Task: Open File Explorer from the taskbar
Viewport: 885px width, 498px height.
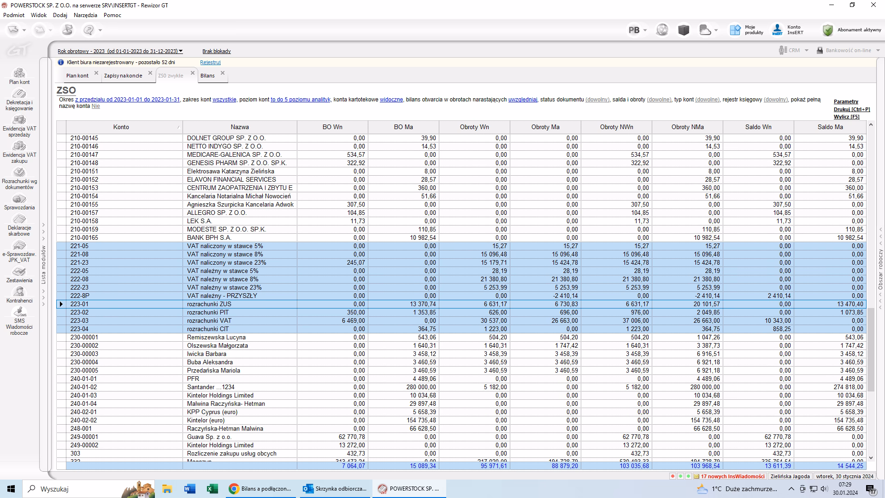Action: pyautogui.click(x=167, y=489)
